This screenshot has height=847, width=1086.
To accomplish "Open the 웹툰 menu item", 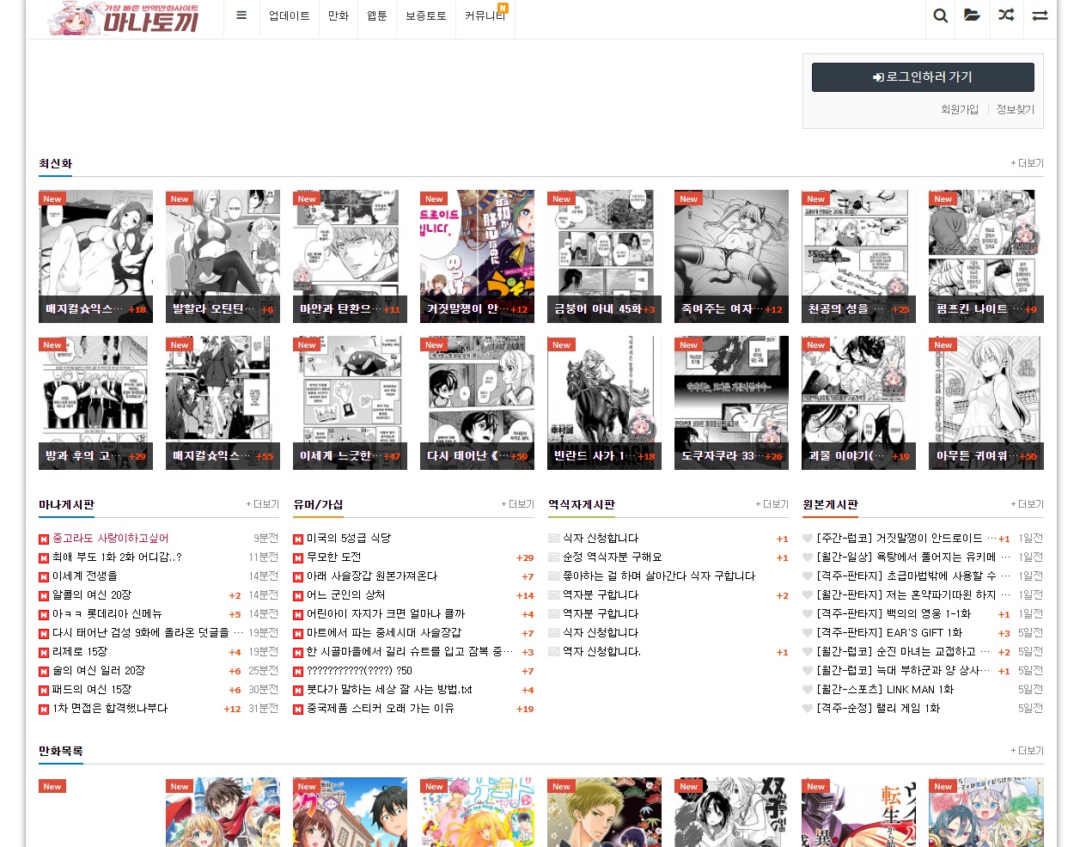I will 377,15.
